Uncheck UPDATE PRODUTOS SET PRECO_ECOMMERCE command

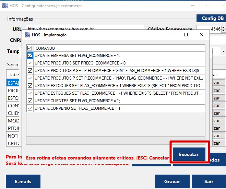pos(30,63)
